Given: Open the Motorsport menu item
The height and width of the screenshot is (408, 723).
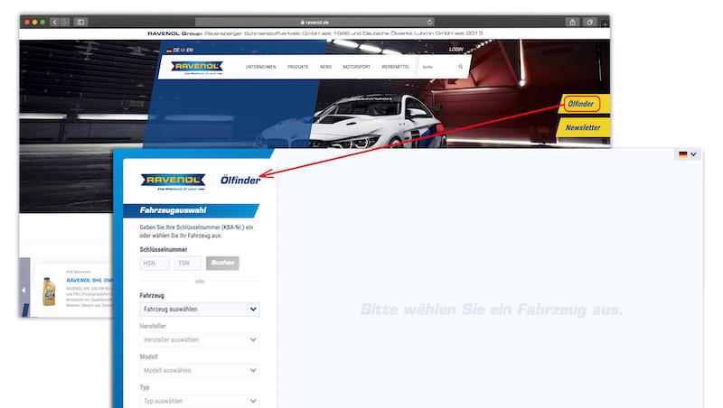Looking at the screenshot, I should click(x=357, y=67).
